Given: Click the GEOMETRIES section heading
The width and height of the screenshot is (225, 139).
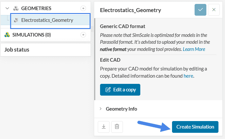Looking at the screenshot, I should [36, 8].
